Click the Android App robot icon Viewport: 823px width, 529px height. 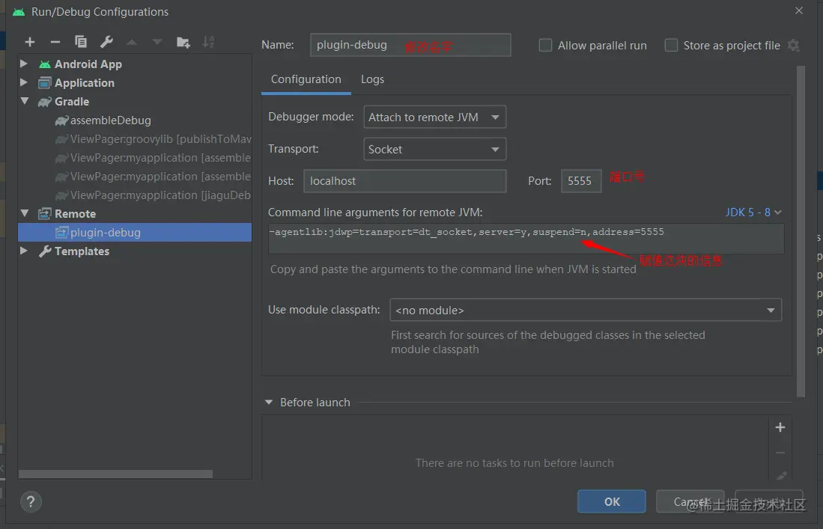click(45, 64)
